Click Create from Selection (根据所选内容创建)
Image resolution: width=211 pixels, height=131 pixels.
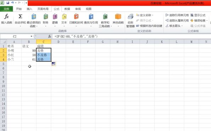pyautogui.click(x=149, y=26)
